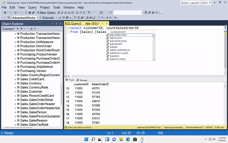Open the 100 % zoom dropdown
The image size is (228, 143).
73,76
